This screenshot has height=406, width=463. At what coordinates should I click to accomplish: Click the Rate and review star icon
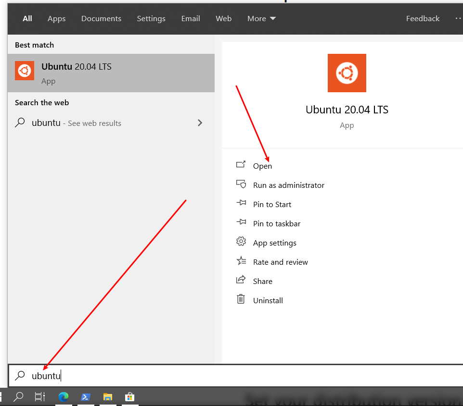tap(241, 260)
